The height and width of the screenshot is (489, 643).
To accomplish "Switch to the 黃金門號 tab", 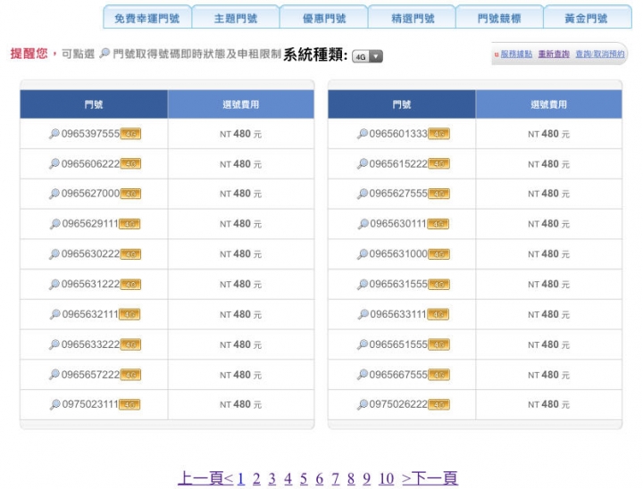I will pyautogui.click(x=588, y=17).
